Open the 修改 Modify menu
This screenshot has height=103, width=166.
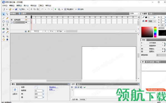33,6
